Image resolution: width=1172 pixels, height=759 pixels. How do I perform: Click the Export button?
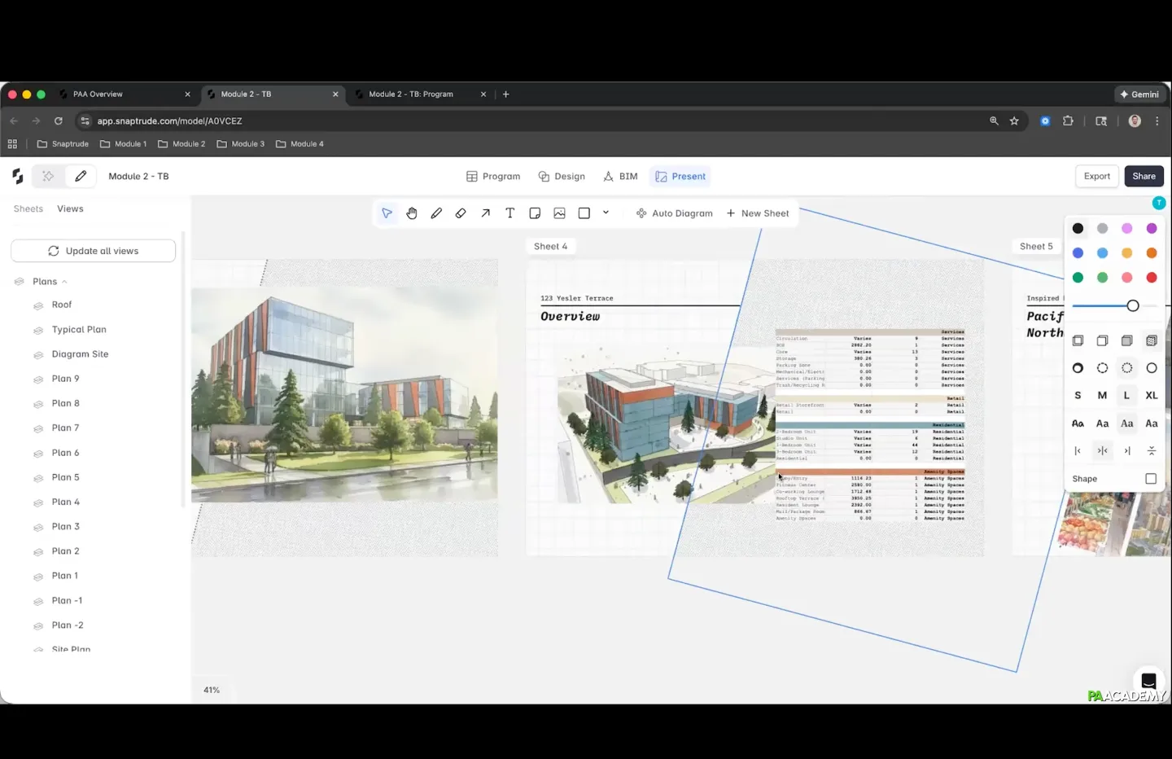click(1096, 177)
